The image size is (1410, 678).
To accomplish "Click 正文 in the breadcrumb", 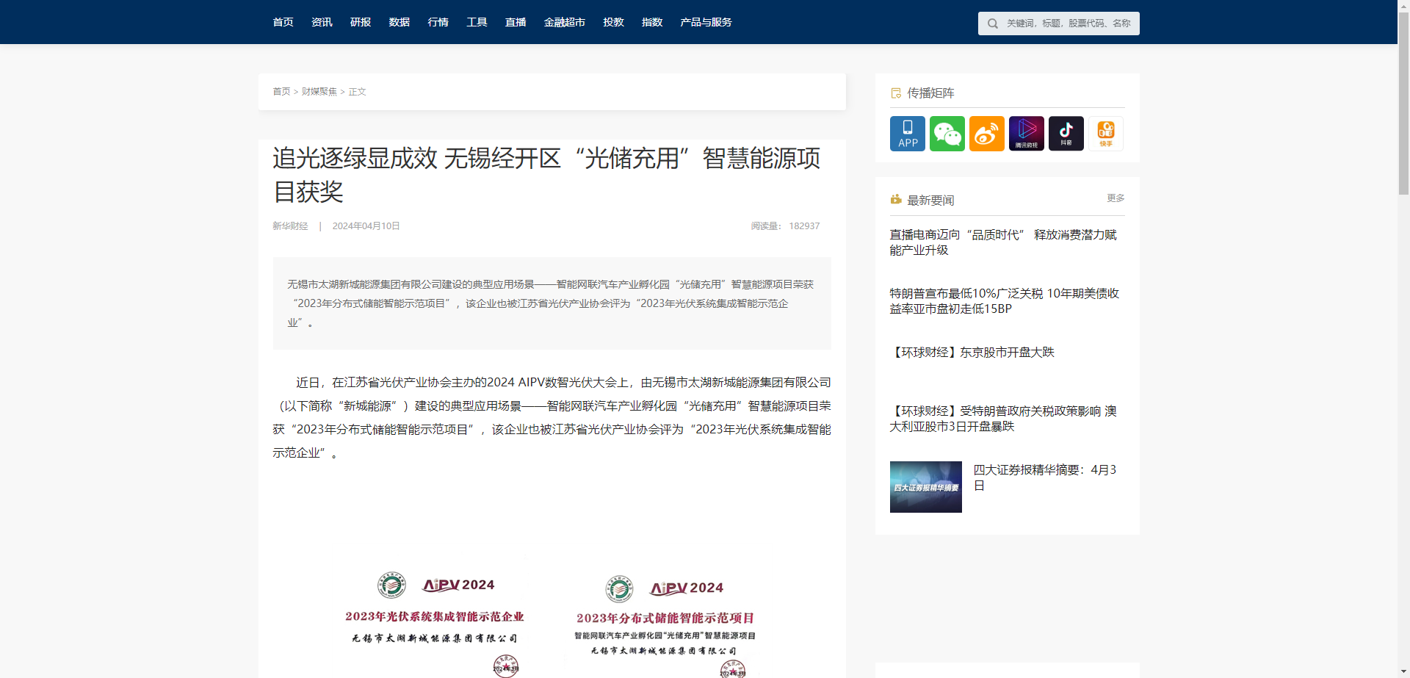I will pos(357,92).
